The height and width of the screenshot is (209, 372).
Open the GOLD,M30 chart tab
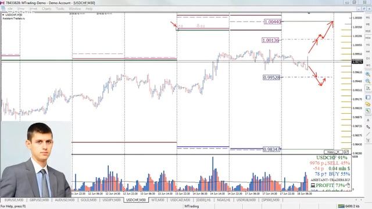pos(88,200)
